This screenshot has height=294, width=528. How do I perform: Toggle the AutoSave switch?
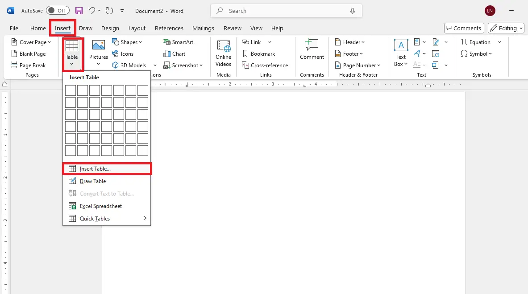click(x=58, y=11)
